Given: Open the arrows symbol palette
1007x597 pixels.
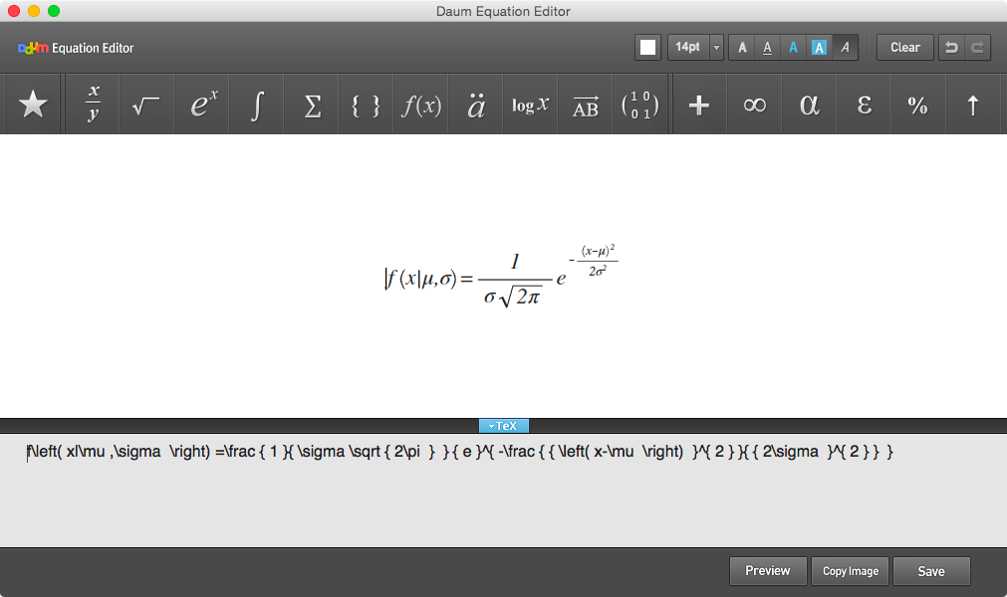Looking at the screenshot, I should (973, 104).
